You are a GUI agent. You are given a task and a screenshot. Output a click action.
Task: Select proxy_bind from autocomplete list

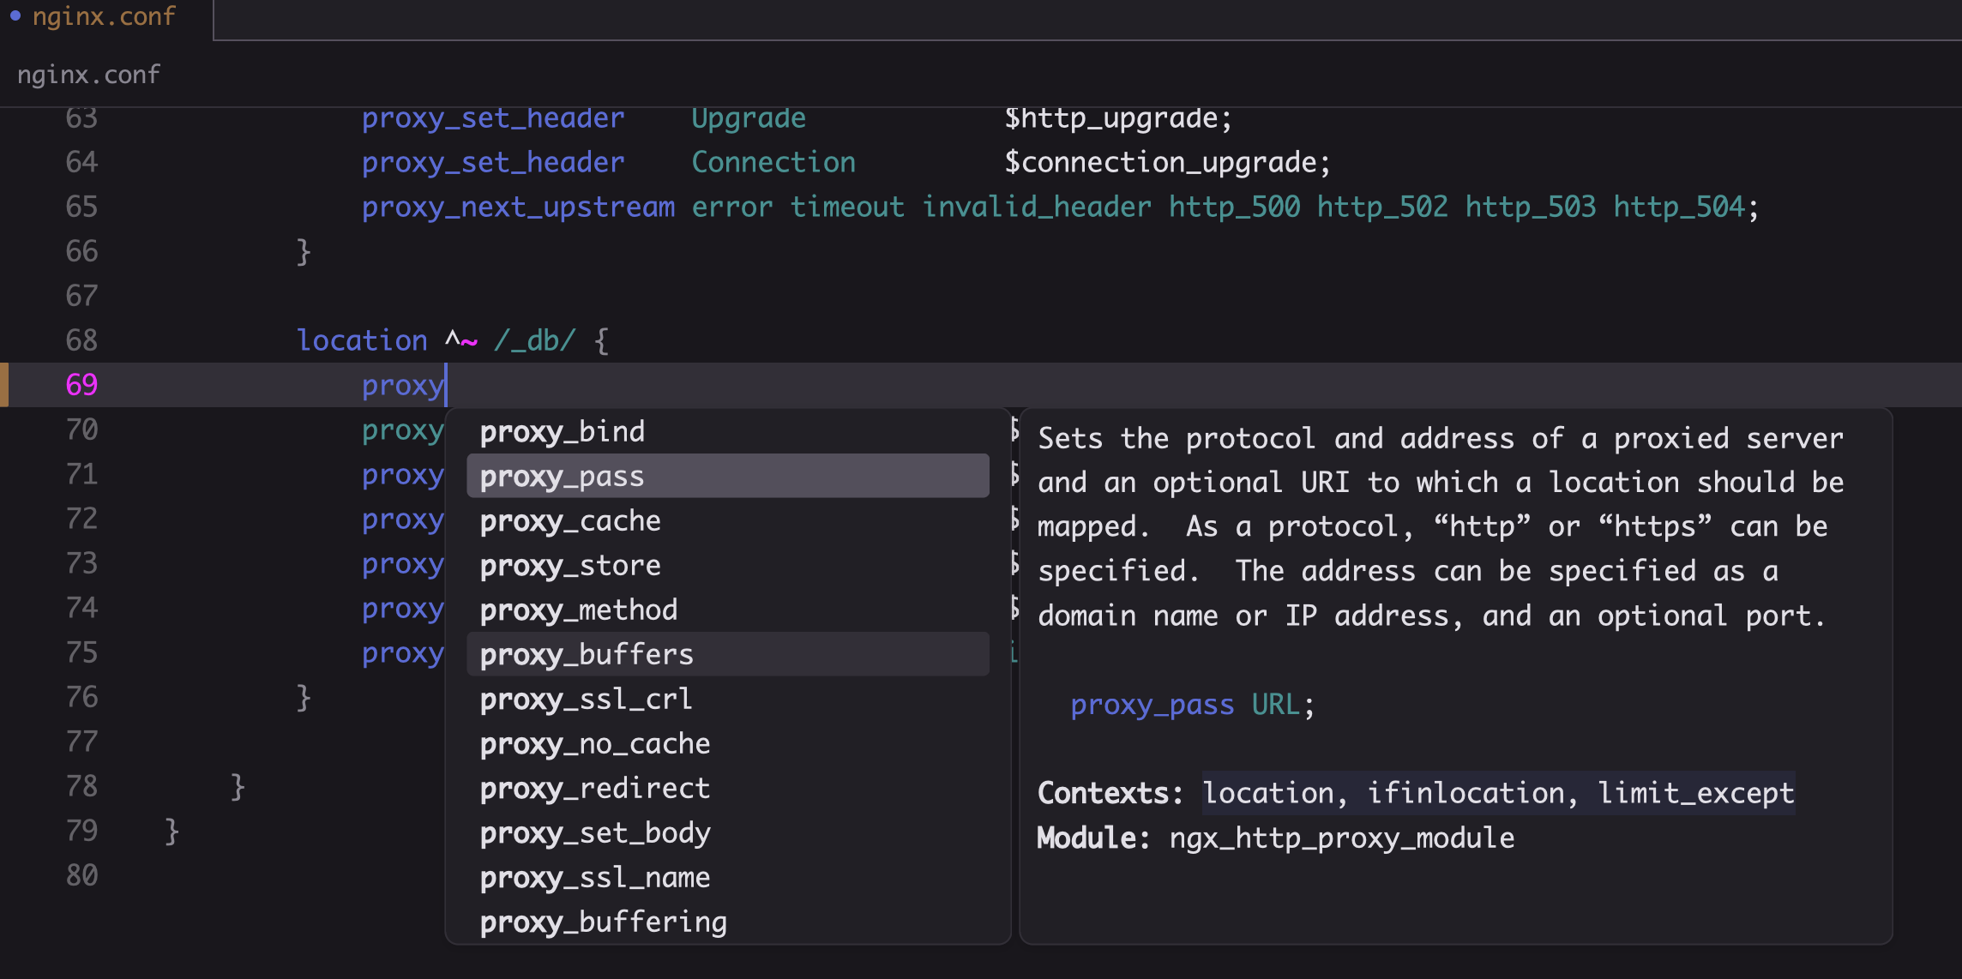tap(562, 431)
